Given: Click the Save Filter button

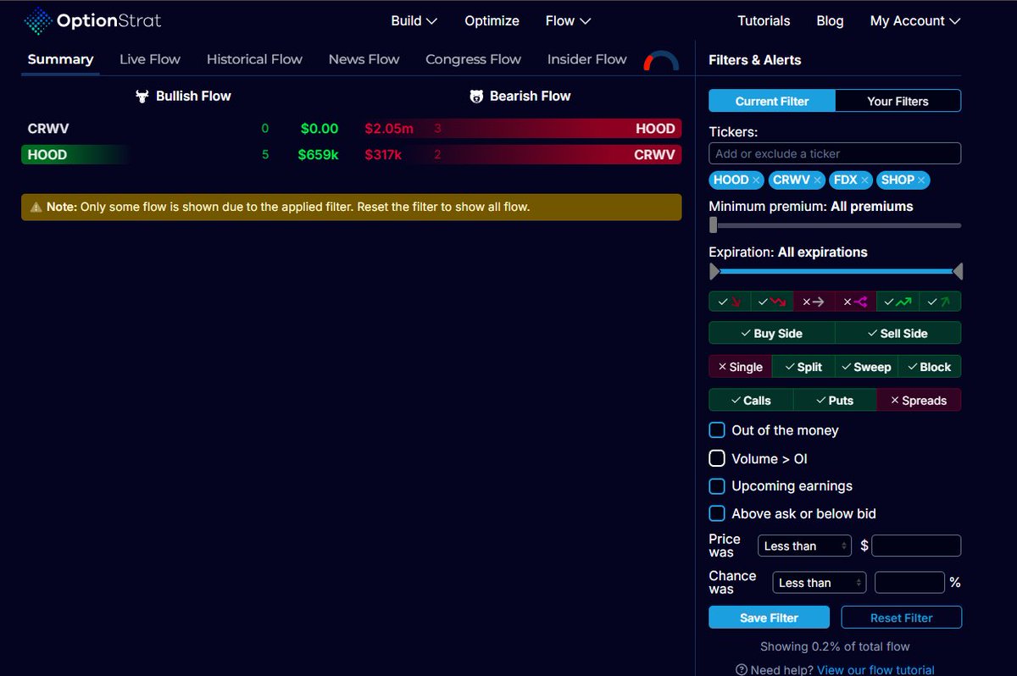Looking at the screenshot, I should (x=769, y=618).
